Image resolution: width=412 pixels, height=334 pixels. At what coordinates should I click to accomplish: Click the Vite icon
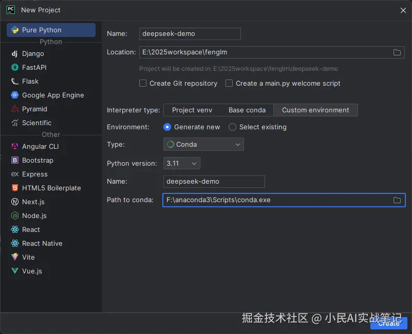[15, 257]
